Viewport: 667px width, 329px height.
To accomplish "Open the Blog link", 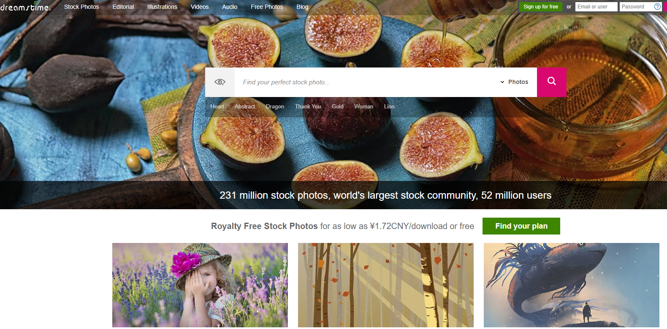I will point(302,7).
